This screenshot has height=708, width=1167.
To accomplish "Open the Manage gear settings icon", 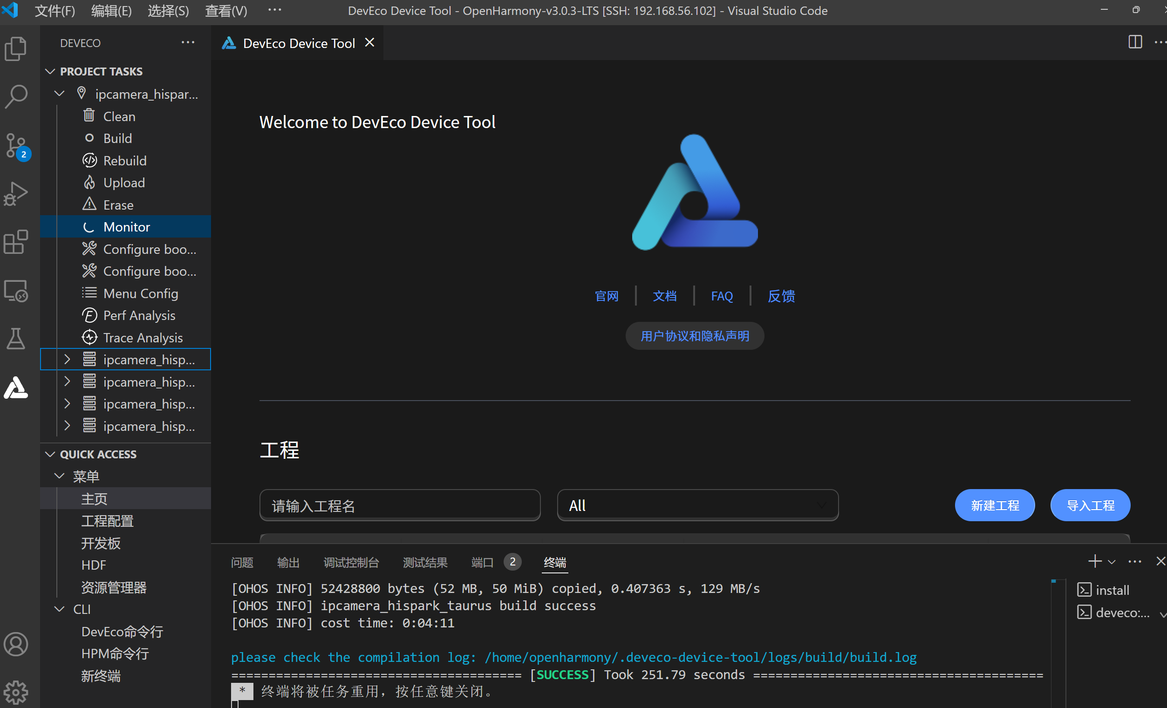I will coord(16,693).
